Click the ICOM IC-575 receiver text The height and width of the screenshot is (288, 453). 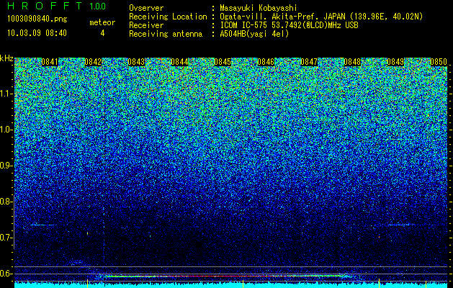coord(289,25)
